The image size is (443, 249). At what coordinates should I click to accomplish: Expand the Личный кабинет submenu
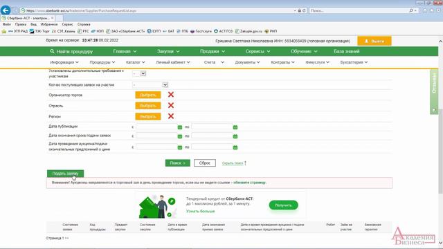[173, 62]
